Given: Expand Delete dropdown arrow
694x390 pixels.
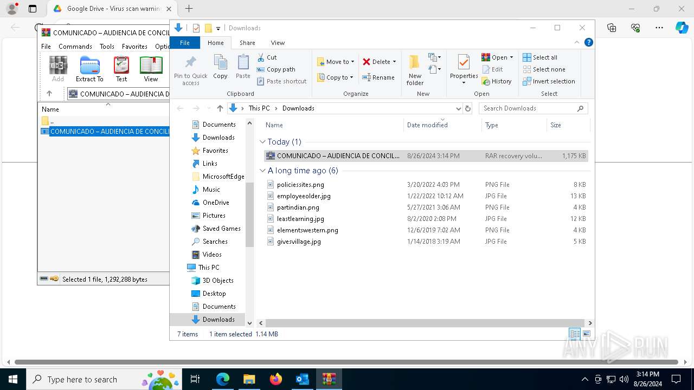Looking at the screenshot, I should pyautogui.click(x=394, y=62).
